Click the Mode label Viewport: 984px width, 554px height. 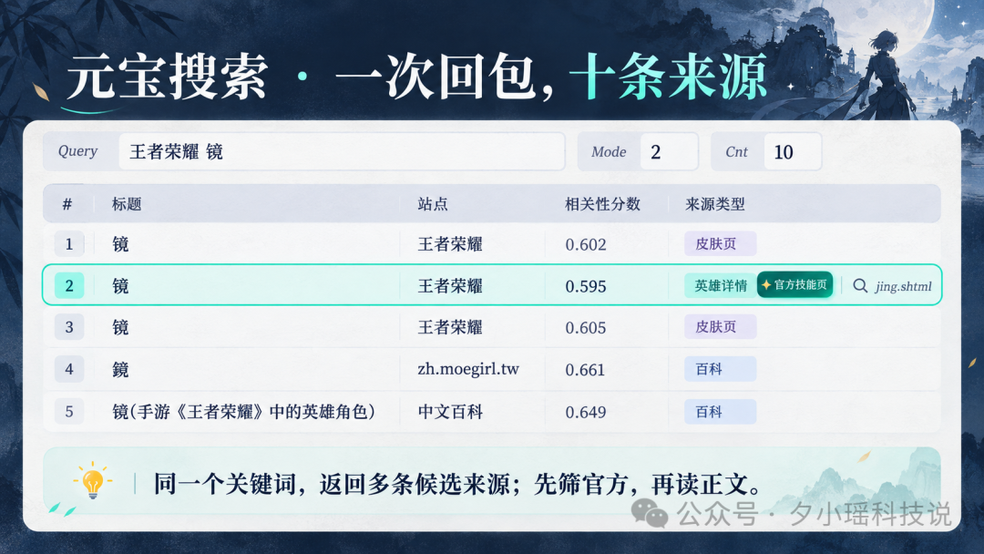click(x=609, y=152)
